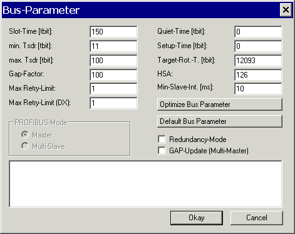Image resolution: width=295 pixels, height=234 pixels.
Task: Click the Target-Rot.-T. [tbit] label
Action: (186, 60)
